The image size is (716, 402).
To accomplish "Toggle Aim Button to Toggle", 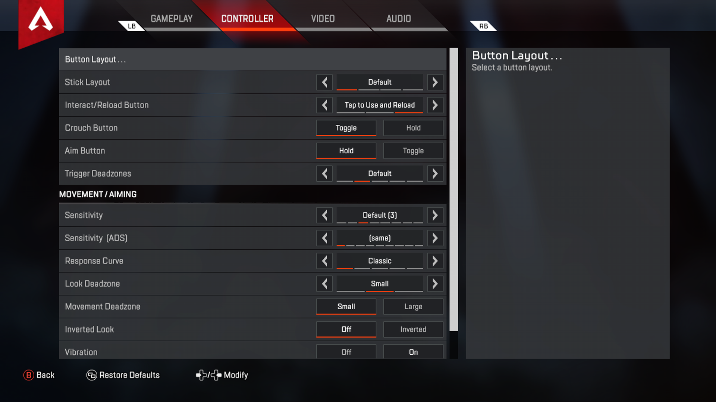I will (x=413, y=151).
